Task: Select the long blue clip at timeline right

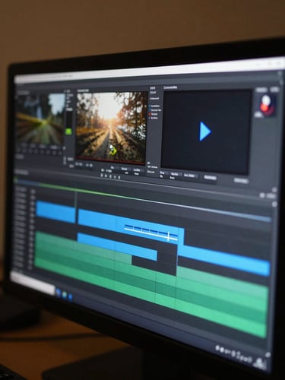Action: [x=223, y=260]
